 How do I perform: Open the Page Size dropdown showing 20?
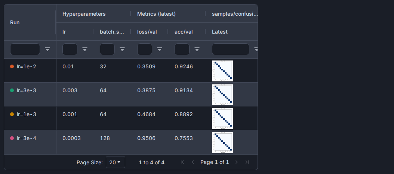(x=116, y=162)
